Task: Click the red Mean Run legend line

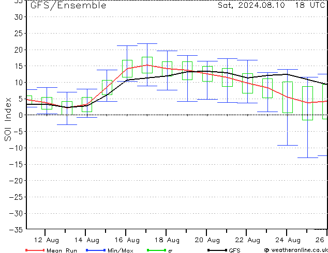Action: [x=35, y=250]
